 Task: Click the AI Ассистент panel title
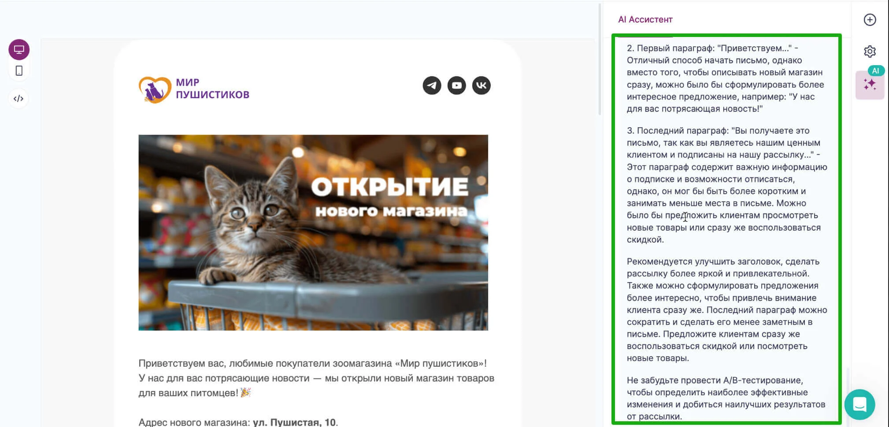[x=645, y=19]
